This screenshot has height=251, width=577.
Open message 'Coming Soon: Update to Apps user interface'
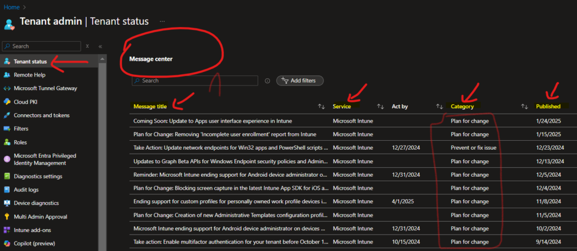pyautogui.click(x=212, y=120)
